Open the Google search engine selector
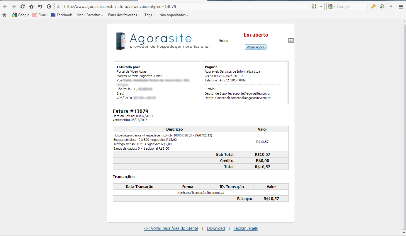406x236 pixels. 331,6
